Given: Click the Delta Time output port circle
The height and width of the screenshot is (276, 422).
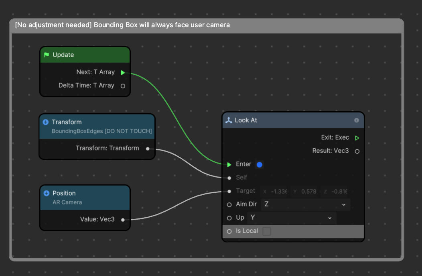Looking at the screenshot, I should coord(123,86).
